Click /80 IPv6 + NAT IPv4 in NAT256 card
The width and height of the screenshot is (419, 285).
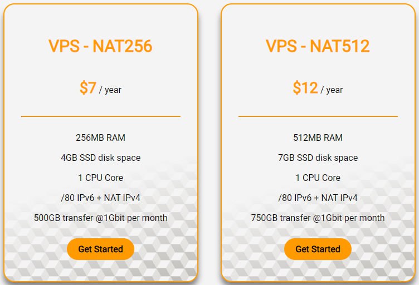point(100,198)
